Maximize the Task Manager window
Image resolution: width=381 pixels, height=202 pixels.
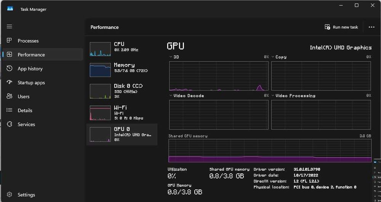[x=357, y=5]
